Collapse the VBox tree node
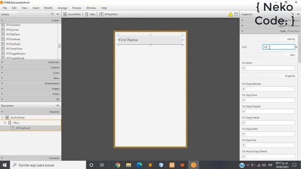Screen dimensions: 301x169 click(5, 123)
